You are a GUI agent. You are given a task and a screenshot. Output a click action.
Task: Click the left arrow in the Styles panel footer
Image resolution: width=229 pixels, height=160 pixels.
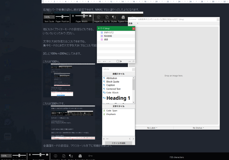click(x=130, y=139)
